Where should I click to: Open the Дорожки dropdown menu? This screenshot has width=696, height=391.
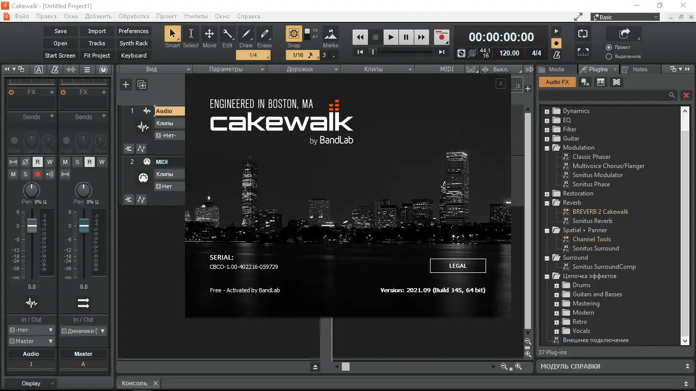[x=304, y=69]
